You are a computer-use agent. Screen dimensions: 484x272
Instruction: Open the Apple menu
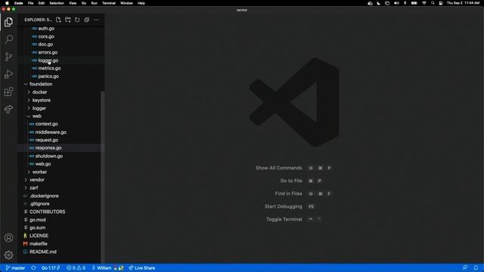pos(7,3)
